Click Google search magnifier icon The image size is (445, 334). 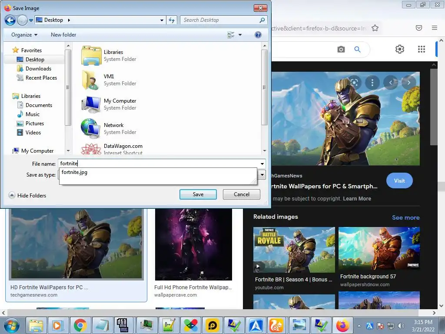(358, 50)
